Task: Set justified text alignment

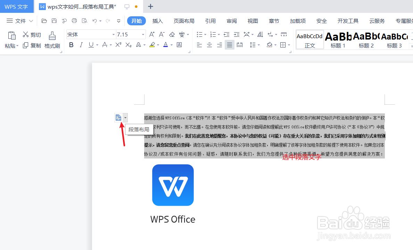Action: click(x=229, y=45)
